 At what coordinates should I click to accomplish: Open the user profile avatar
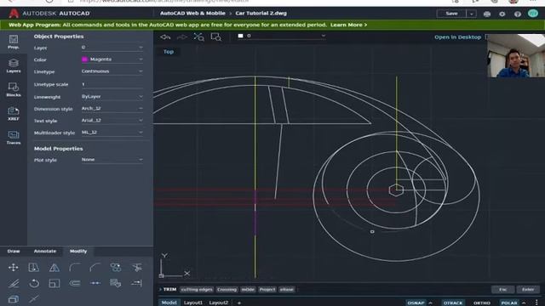(x=533, y=14)
